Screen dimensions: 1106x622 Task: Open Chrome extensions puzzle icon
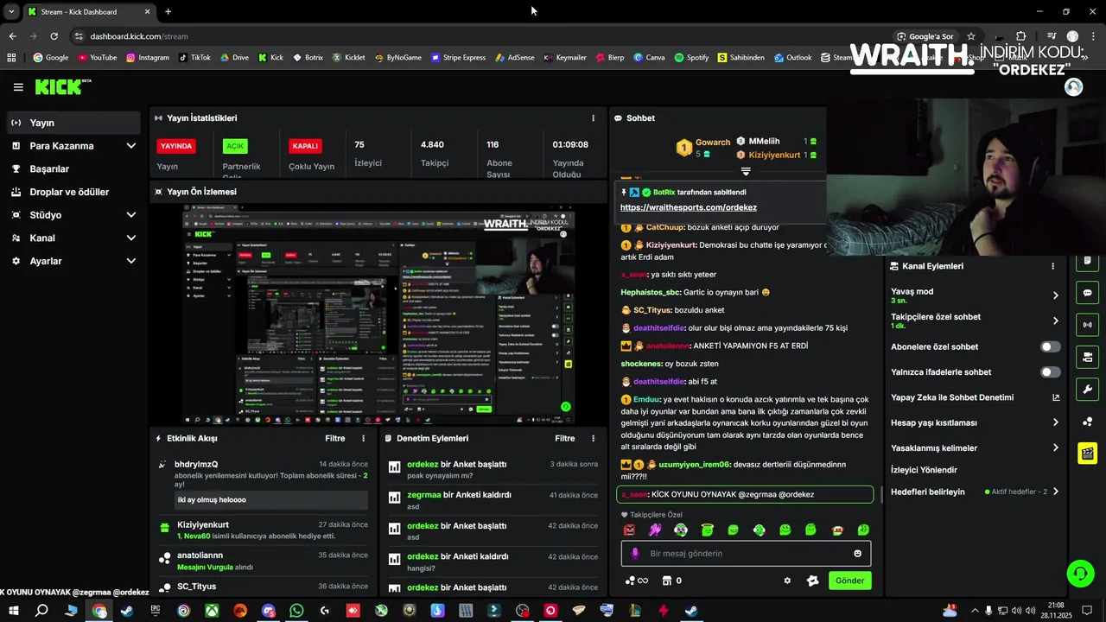(1020, 36)
